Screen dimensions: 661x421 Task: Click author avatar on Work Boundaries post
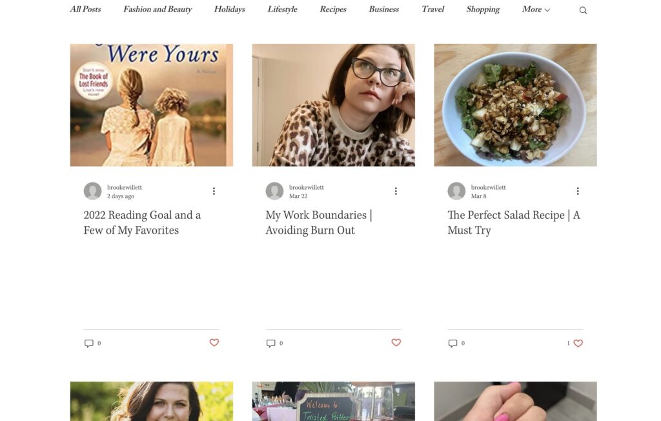tap(275, 191)
